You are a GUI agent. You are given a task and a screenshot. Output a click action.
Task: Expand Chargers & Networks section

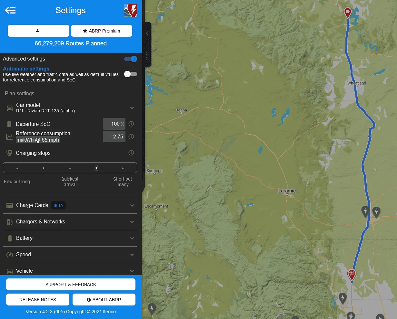point(70,222)
